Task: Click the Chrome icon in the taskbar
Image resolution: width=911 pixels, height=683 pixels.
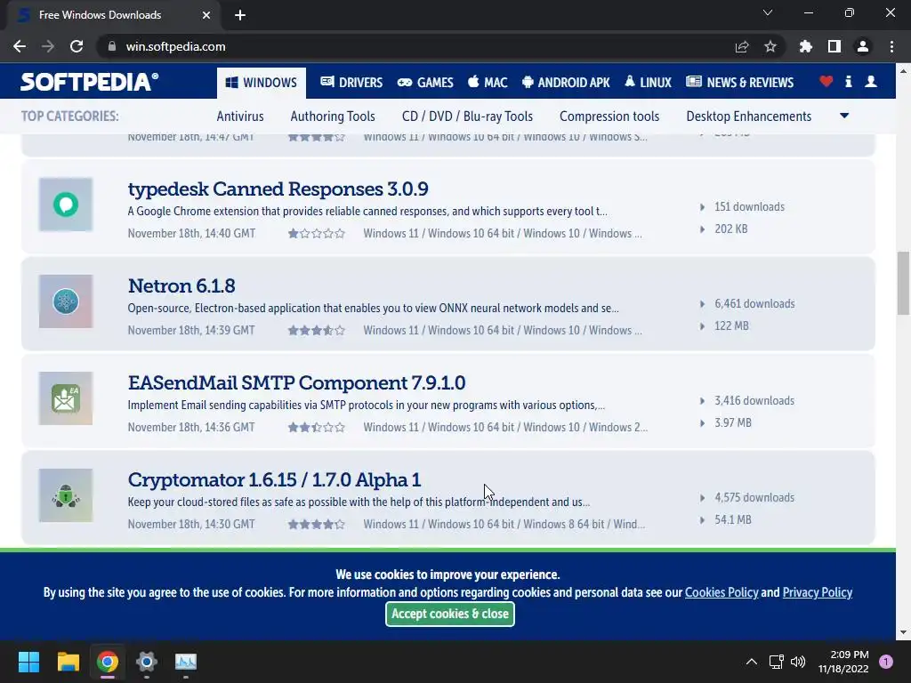Action: coord(108,662)
